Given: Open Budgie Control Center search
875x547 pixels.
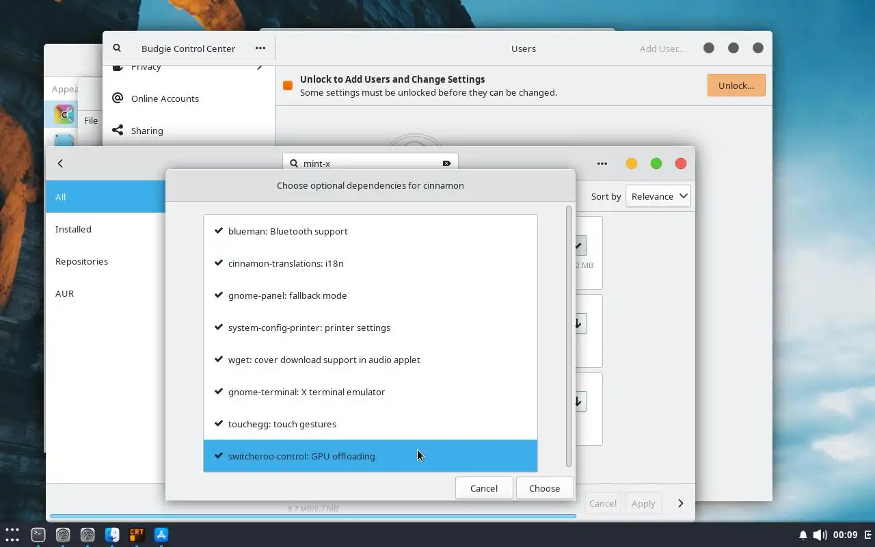Looking at the screenshot, I should (x=117, y=49).
